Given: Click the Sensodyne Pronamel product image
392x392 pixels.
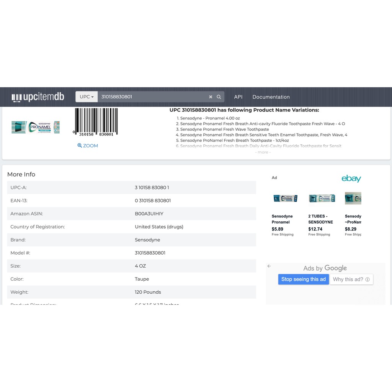Looking at the screenshot, I should (x=36, y=127).
